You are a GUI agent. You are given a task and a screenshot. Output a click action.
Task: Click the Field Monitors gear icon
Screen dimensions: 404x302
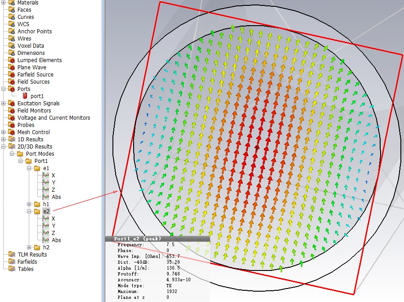[12, 111]
